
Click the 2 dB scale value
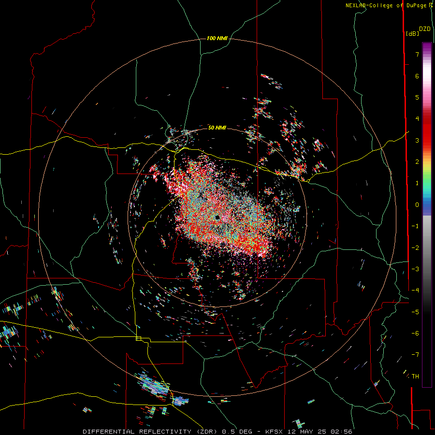pyautogui.click(x=417, y=162)
